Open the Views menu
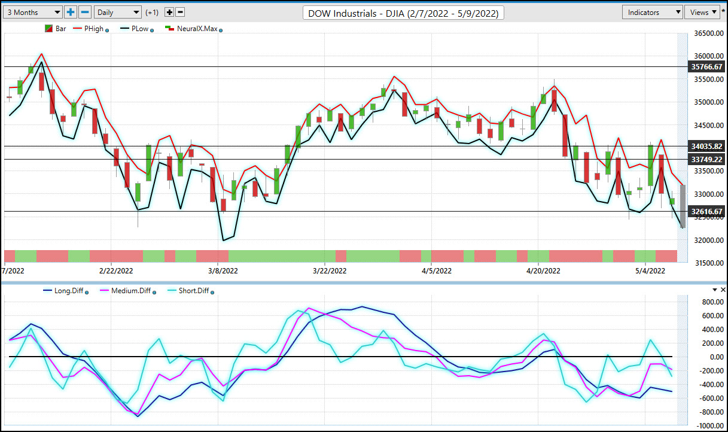Image resolution: width=728 pixels, height=432 pixels. [x=702, y=12]
